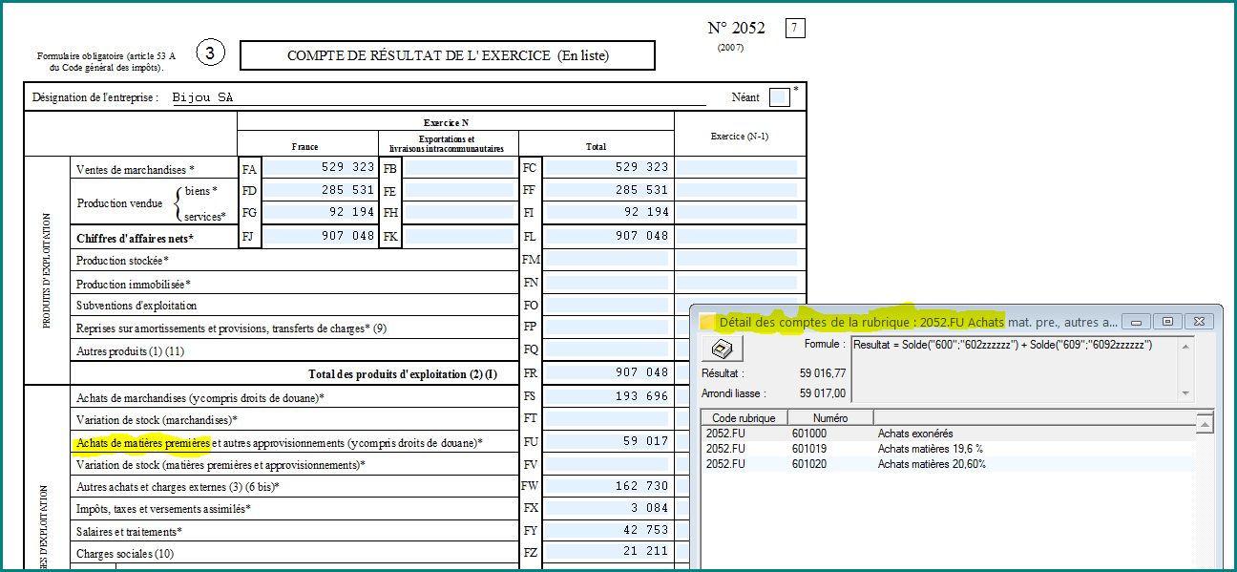The width and height of the screenshot is (1237, 572).
Task: Sort by Numéro column header
Action: [x=830, y=417]
